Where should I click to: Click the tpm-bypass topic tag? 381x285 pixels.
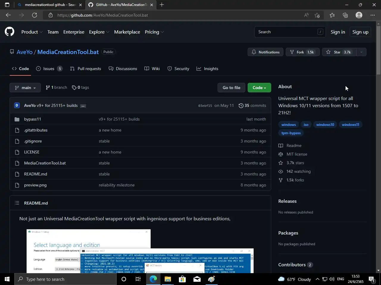pyautogui.click(x=291, y=133)
